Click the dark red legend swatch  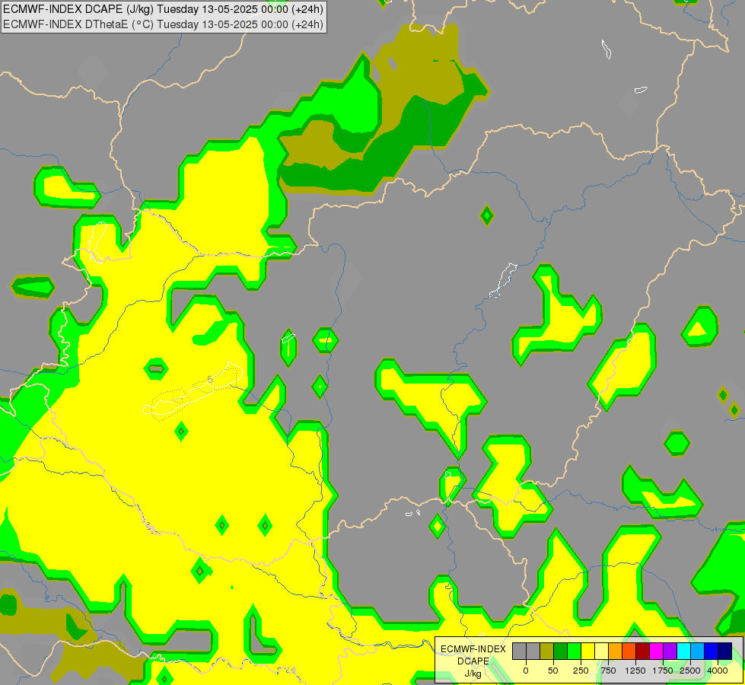(x=643, y=651)
